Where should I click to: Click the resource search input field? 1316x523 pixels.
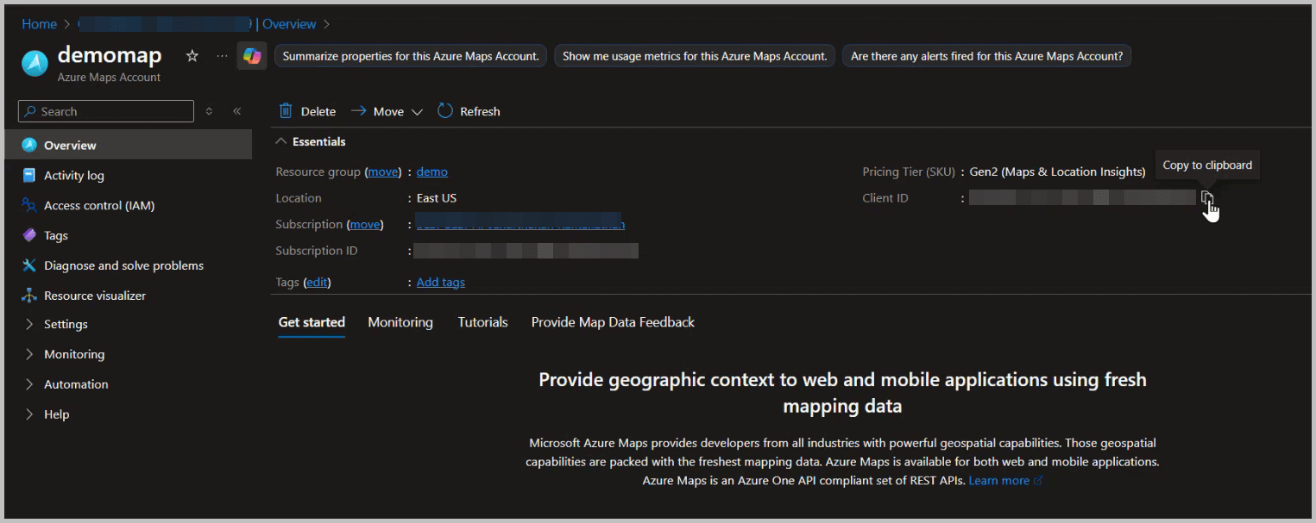(x=105, y=110)
